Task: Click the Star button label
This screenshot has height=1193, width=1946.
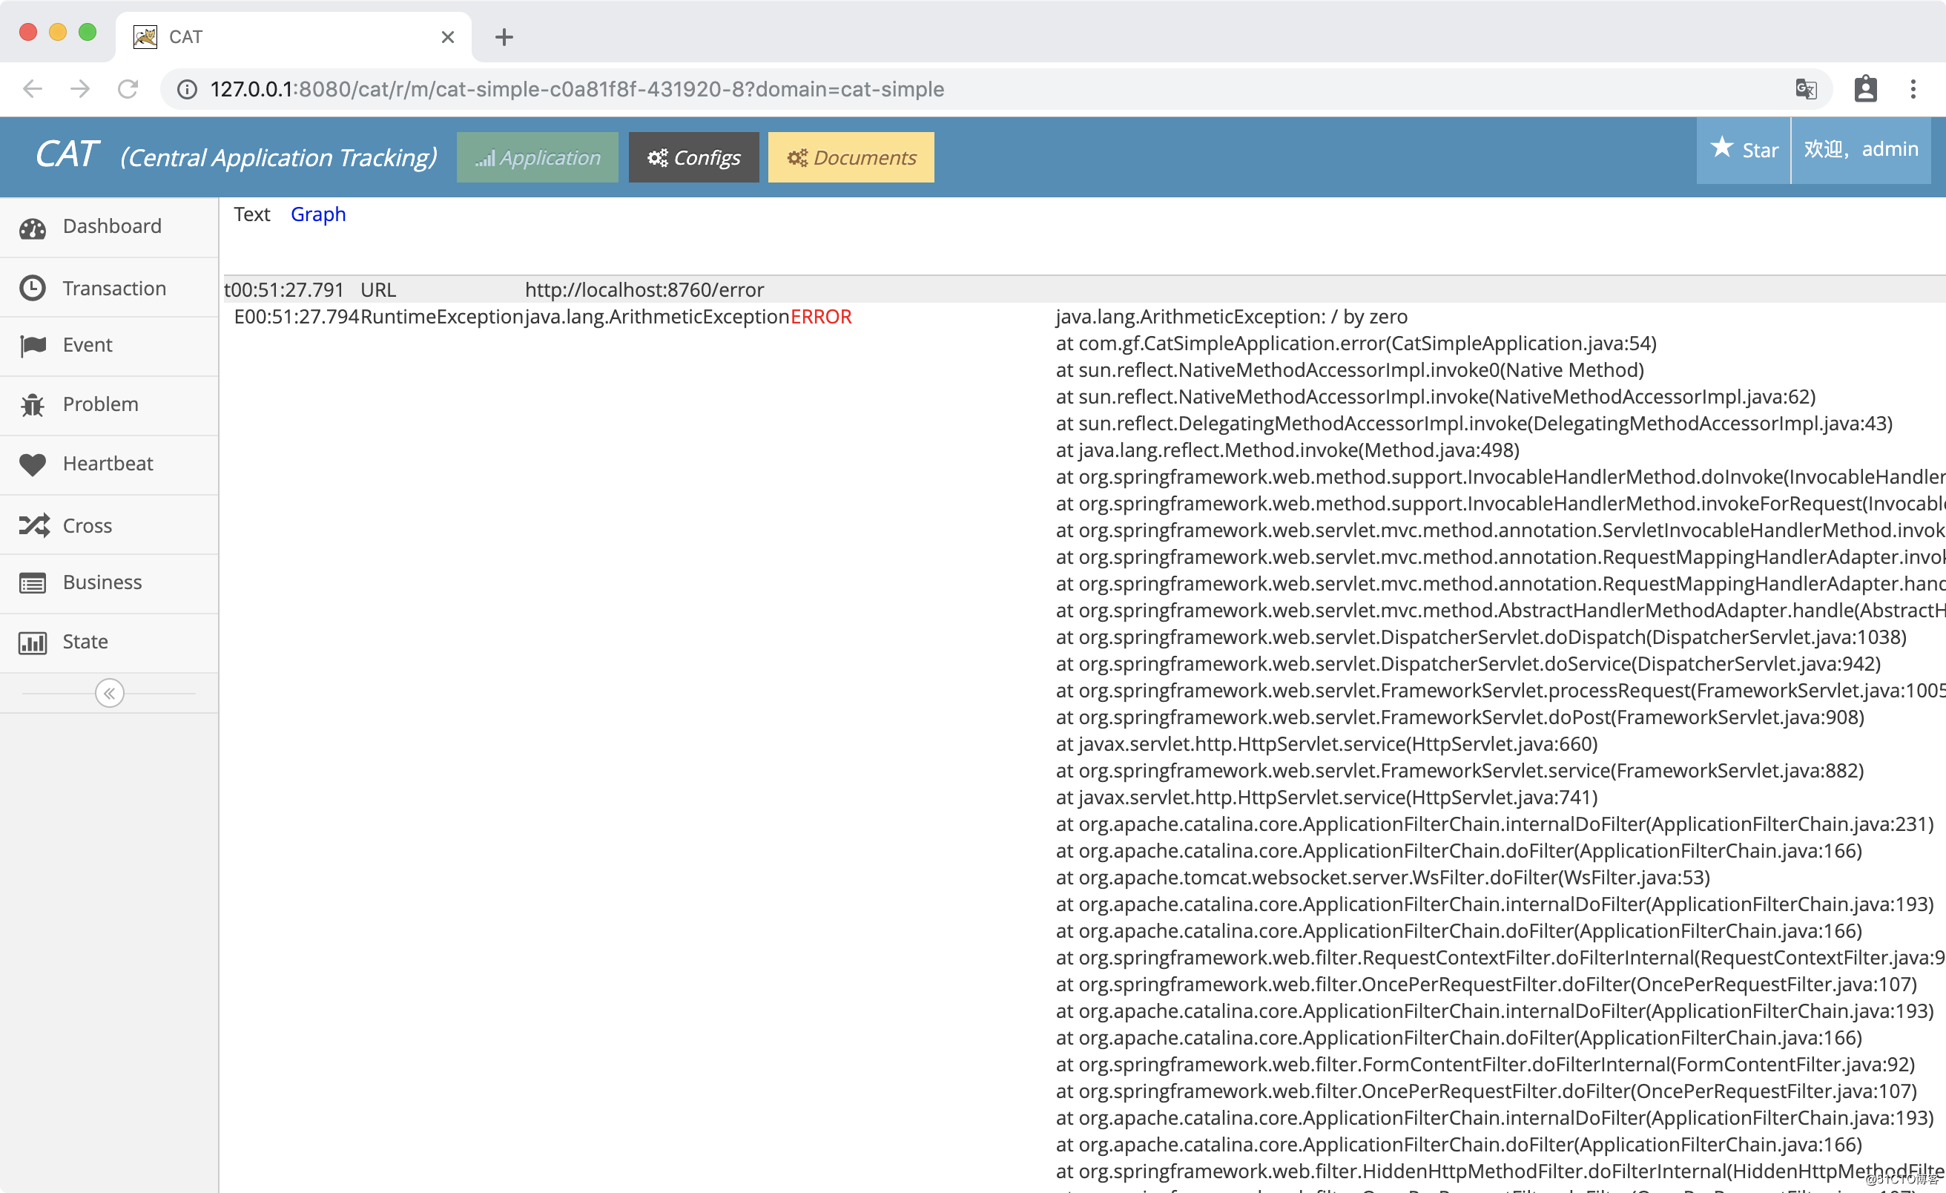Action: click(x=1760, y=150)
